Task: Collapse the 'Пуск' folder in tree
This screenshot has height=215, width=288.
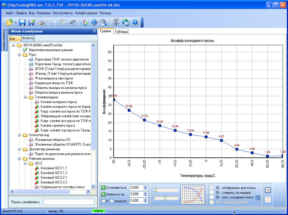Action: tap(20, 55)
